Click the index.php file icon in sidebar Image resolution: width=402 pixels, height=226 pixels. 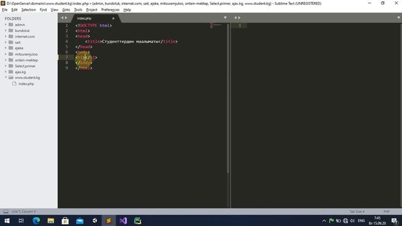(x=14, y=83)
